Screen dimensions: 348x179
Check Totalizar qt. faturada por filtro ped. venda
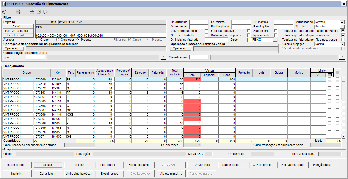[x=343, y=40]
